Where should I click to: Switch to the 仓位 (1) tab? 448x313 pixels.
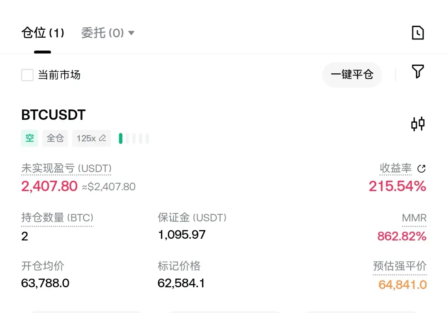pos(43,33)
